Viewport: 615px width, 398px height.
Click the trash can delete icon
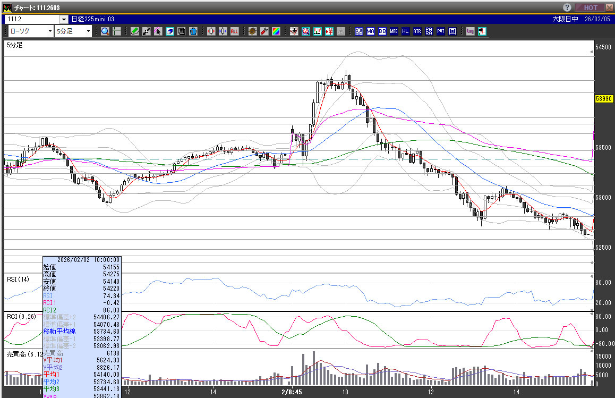tap(193, 31)
